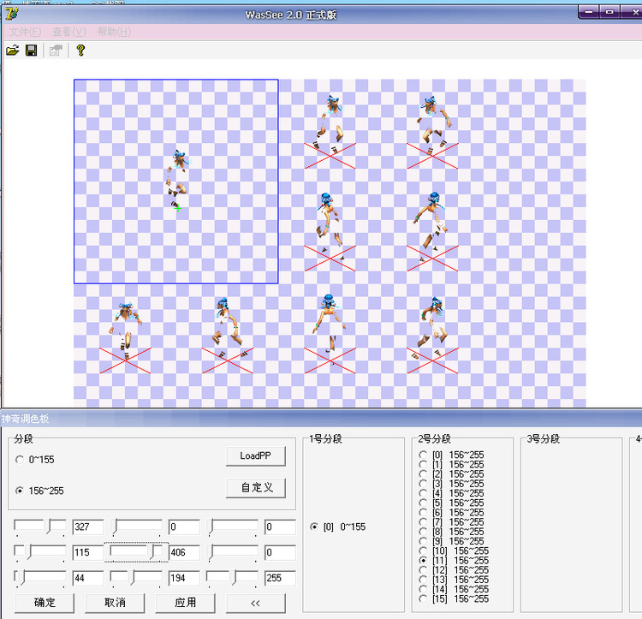Click the grayed export toolbar icon
This screenshot has width=642, height=619.
56,51
